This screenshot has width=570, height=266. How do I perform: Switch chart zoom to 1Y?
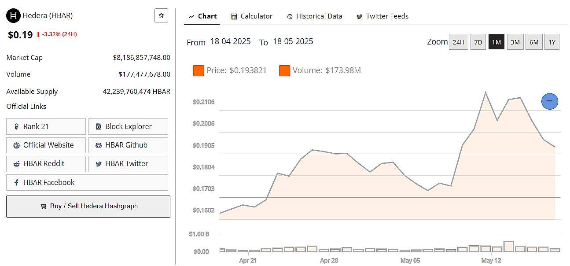tap(552, 42)
